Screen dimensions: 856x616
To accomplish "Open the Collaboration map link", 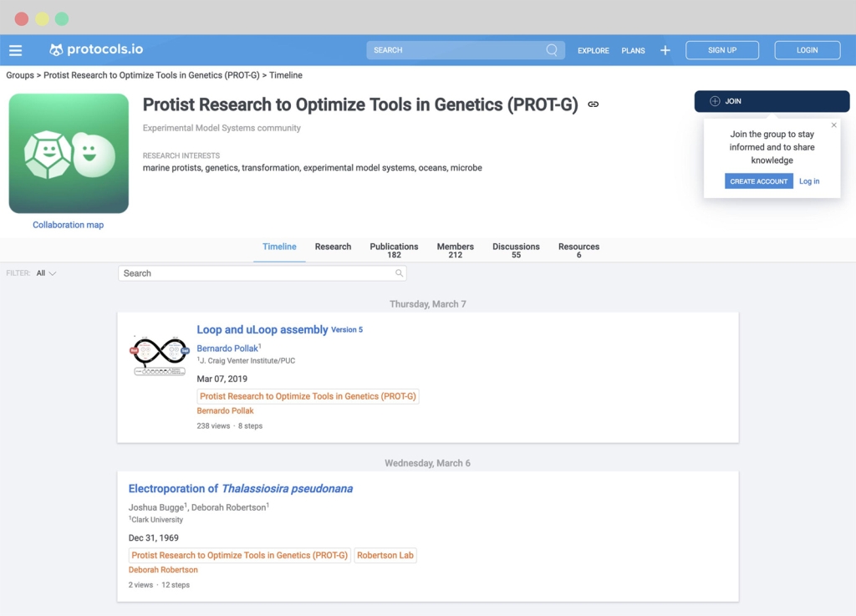I will coord(69,225).
